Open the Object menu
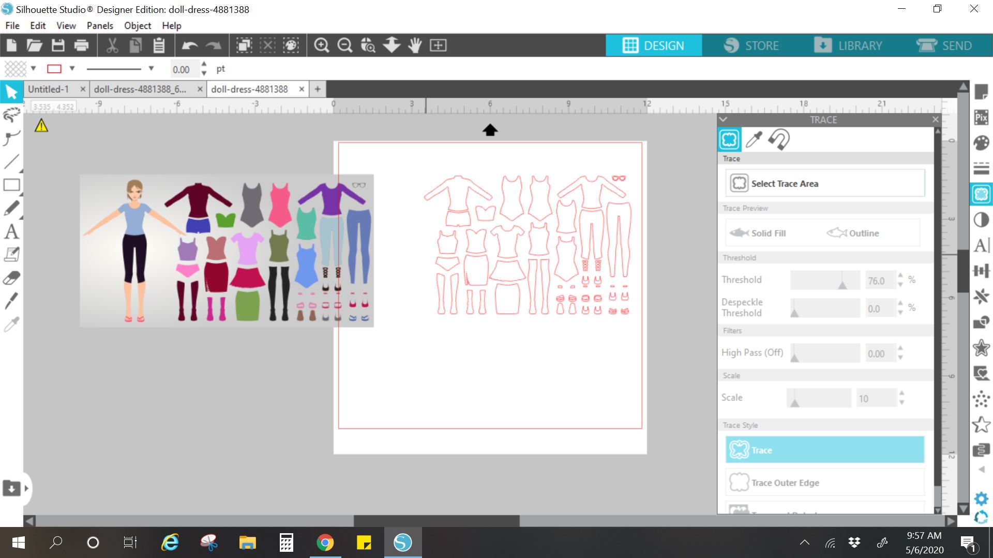The height and width of the screenshot is (558, 993). click(138, 25)
